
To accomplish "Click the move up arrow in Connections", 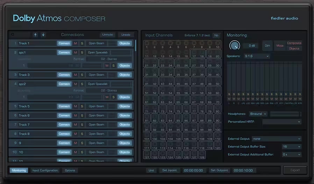I will tap(35, 35).
